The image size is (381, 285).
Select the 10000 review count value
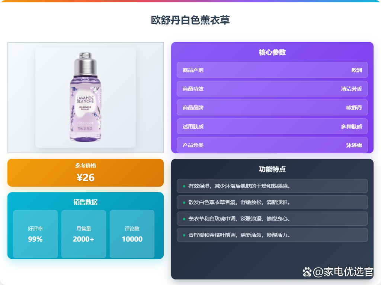pyautogui.click(x=132, y=239)
